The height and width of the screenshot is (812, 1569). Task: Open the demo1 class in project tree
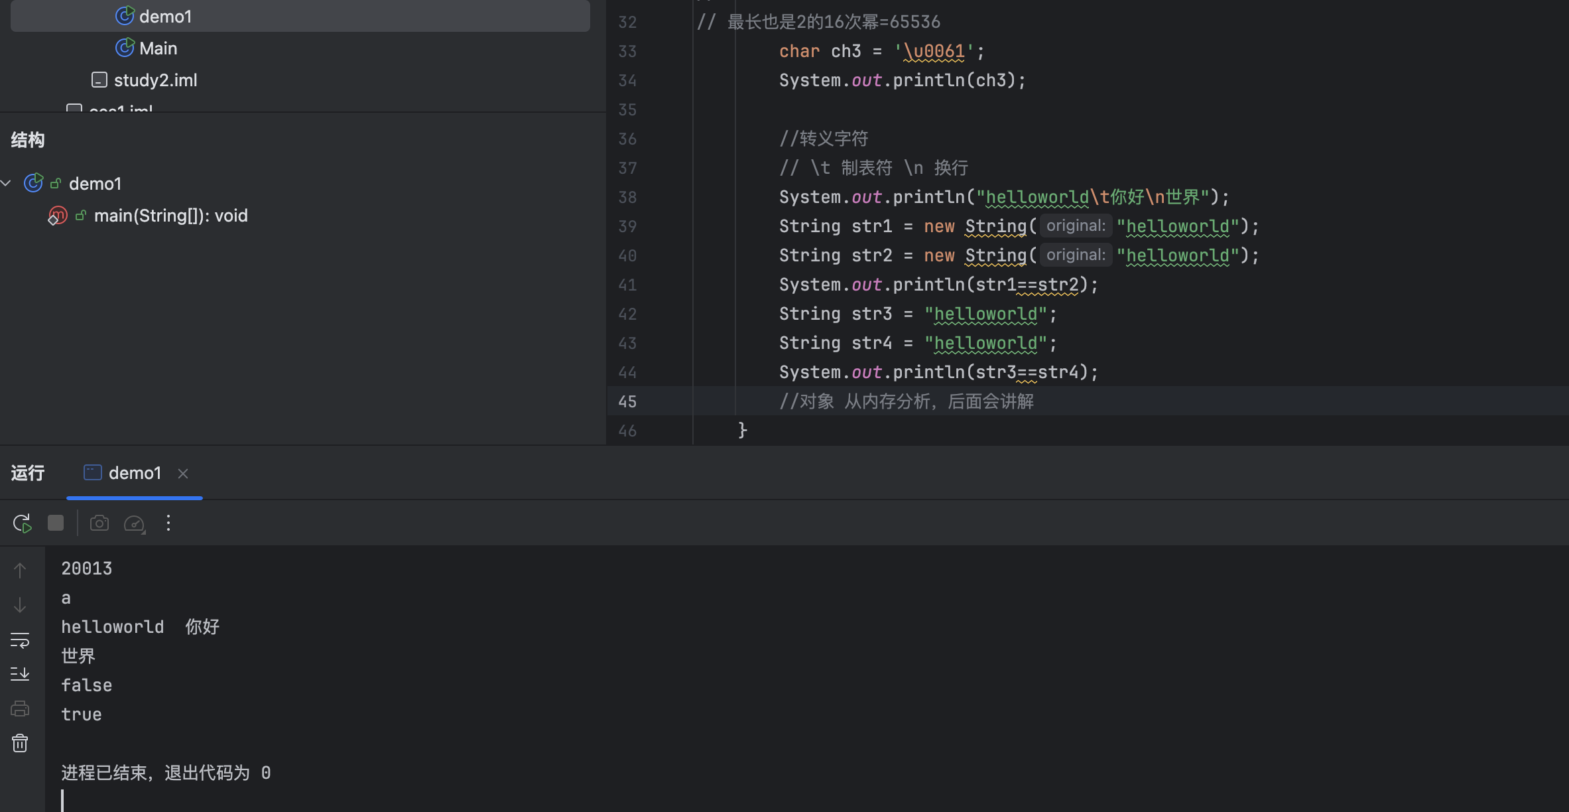[165, 16]
